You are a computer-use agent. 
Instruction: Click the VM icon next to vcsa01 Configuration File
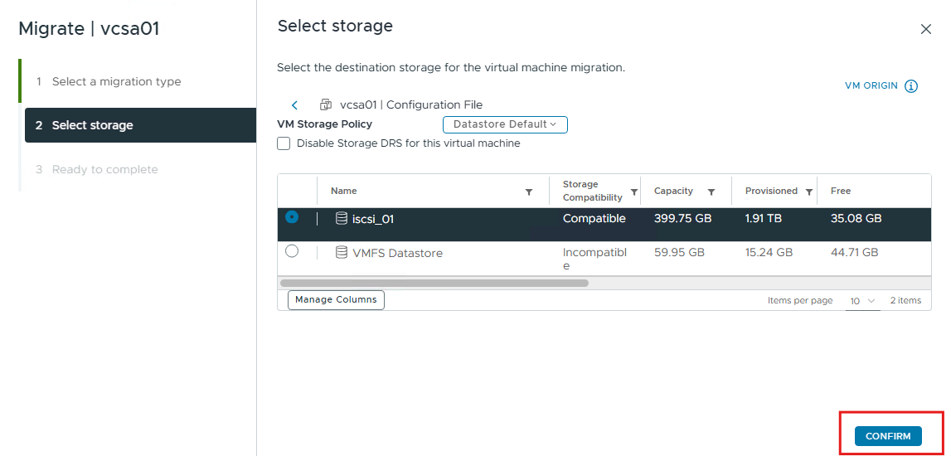[x=326, y=104]
